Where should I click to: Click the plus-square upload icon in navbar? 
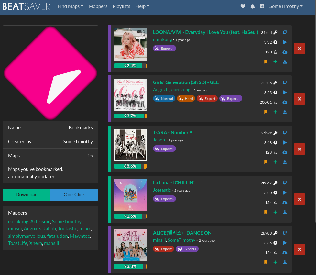[262, 6]
